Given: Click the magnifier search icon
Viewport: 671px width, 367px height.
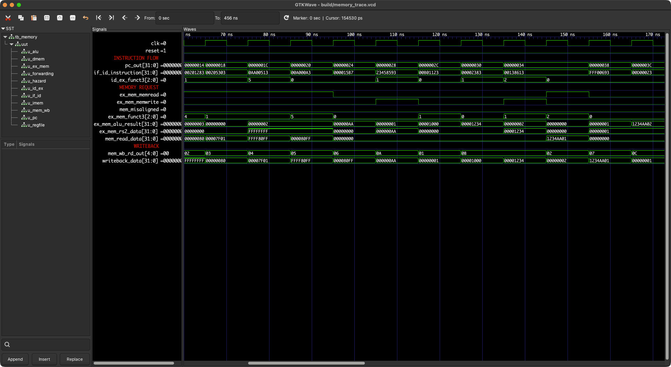Looking at the screenshot, I should pyautogui.click(x=7, y=345).
